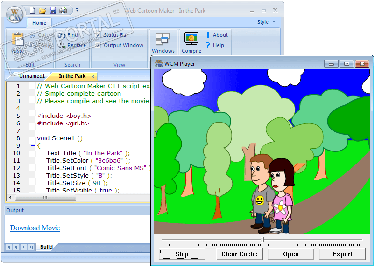375x267 pixels.
Task: Open the Windows switcher button
Action: pyautogui.click(x=163, y=43)
